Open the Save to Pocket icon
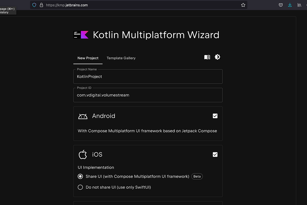 (281, 5)
